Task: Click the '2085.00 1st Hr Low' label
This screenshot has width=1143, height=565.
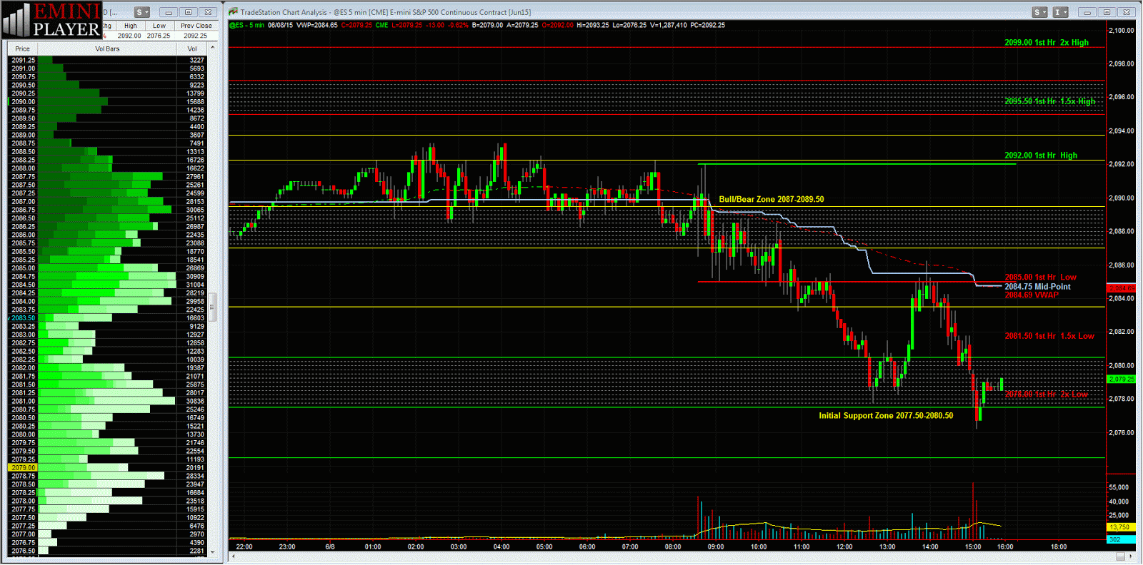Action: [1040, 277]
